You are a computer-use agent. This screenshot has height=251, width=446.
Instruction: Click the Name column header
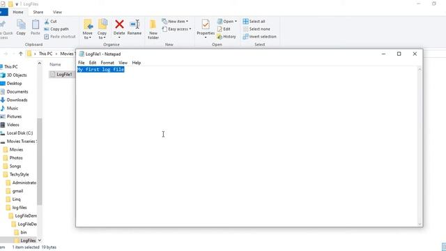point(55,65)
